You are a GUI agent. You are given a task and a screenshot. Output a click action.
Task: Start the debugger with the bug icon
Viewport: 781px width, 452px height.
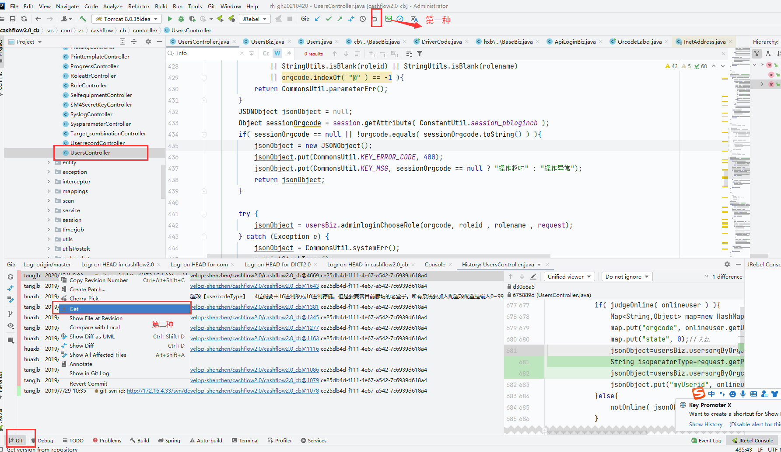click(x=181, y=19)
